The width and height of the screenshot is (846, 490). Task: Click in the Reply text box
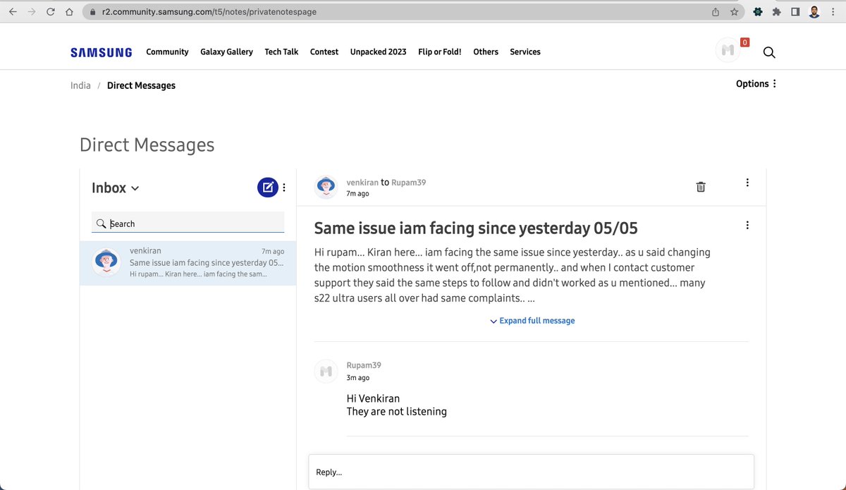tap(532, 472)
